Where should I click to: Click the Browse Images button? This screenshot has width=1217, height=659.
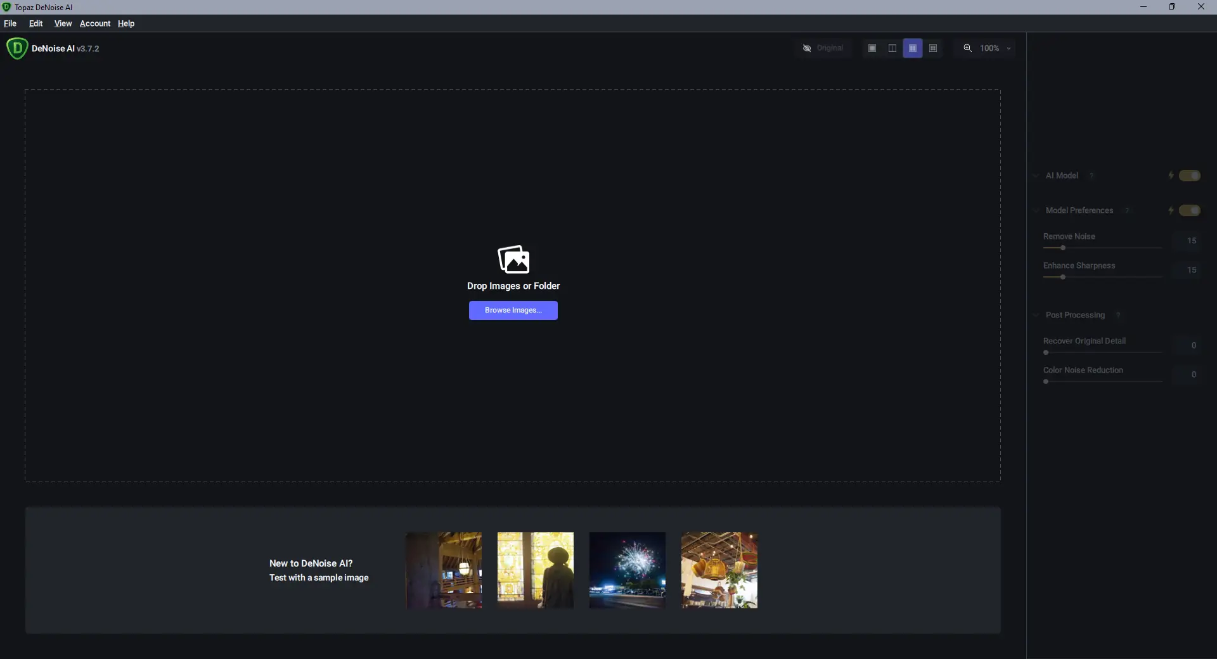tap(513, 310)
